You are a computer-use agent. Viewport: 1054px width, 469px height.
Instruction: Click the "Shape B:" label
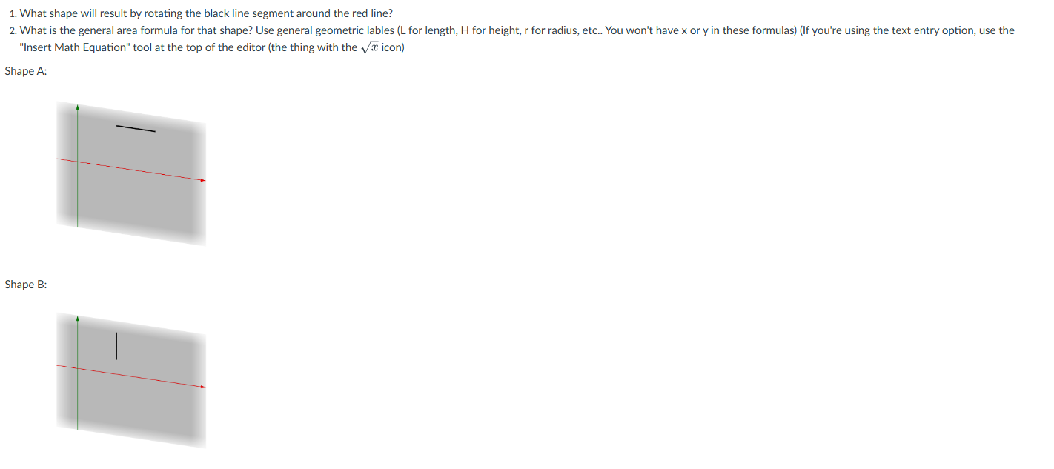26,285
